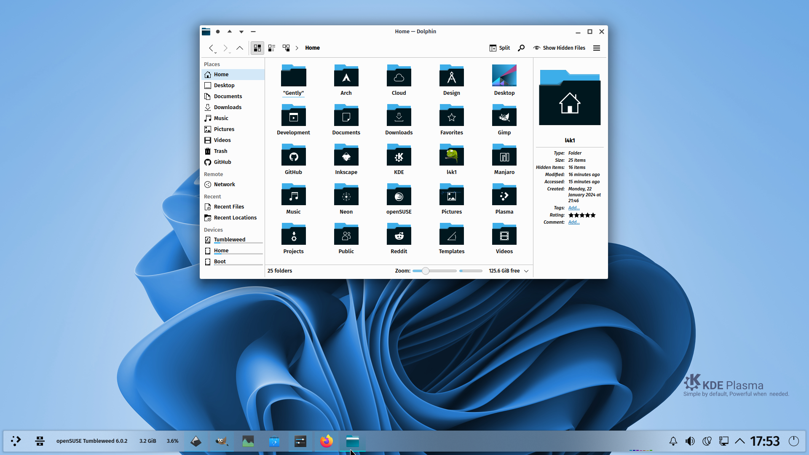Open the GitHub folder in file view
The width and height of the screenshot is (809, 455).
(x=293, y=159)
